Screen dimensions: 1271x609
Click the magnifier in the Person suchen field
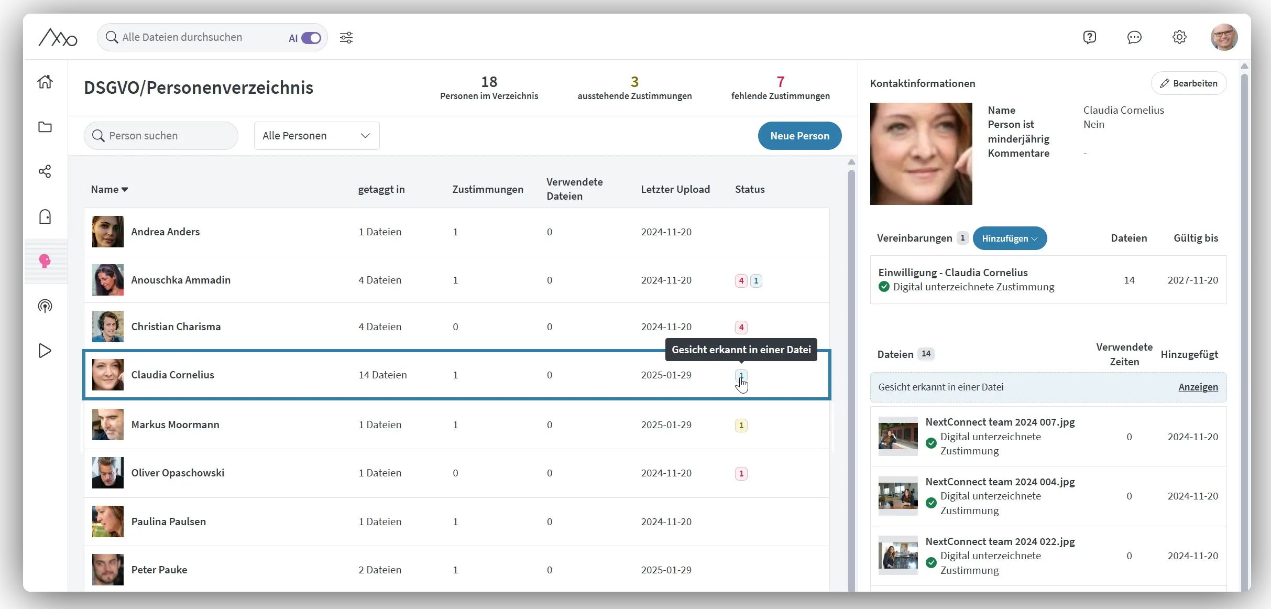pos(98,136)
